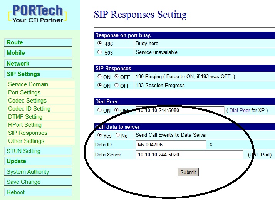Open the STUN Setting menu
275x200 pixels.
38,151
